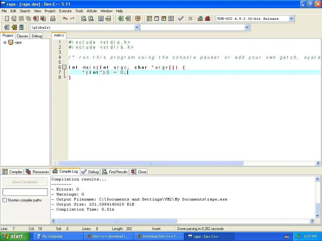Open Find with the first magnifier icon
Screen dimensions: 322x241
tap(84, 19)
